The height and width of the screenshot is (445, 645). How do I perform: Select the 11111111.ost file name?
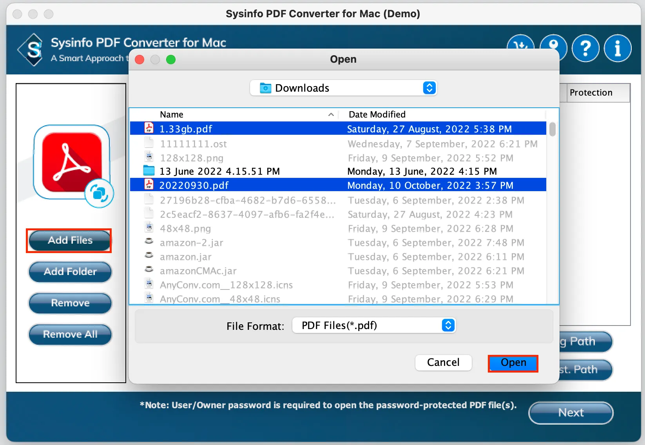[x=193, y=144]
